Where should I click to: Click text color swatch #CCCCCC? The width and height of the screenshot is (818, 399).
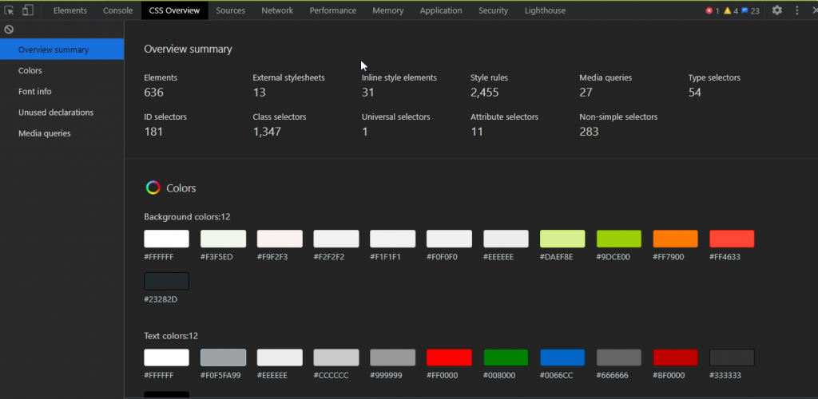tap(336, 358)
